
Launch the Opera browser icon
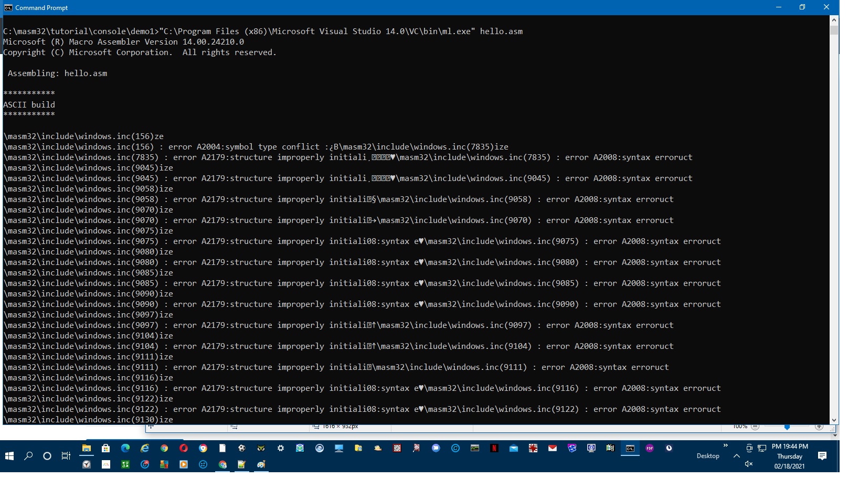tap(184, 448)
